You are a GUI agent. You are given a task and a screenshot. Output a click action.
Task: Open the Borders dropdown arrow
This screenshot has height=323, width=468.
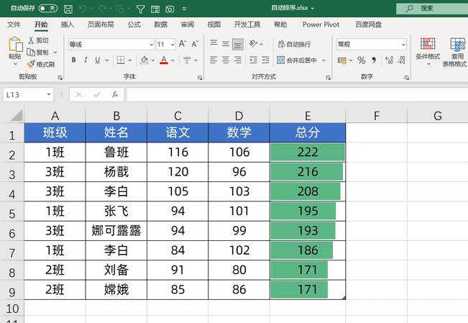click(130, 60)
